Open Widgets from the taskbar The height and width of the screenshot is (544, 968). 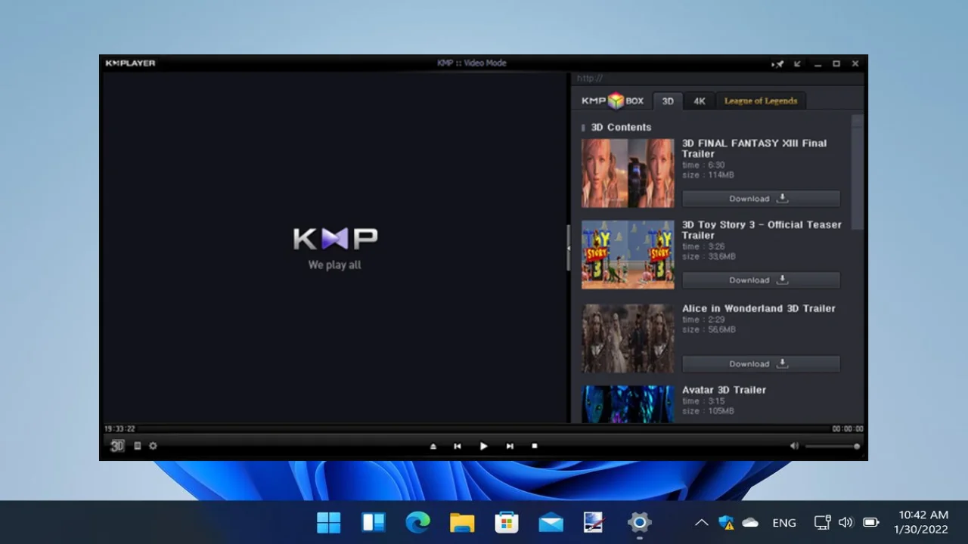point(374,522)
